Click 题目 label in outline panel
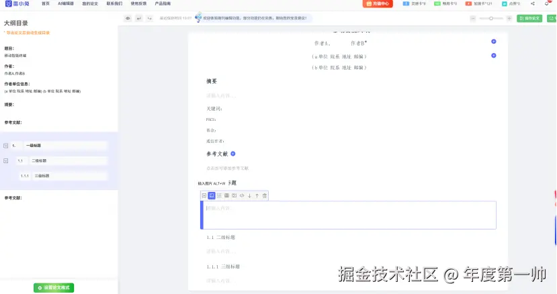Image resolution: width=557 pixels, height=294 pixels. coord(9,48)
